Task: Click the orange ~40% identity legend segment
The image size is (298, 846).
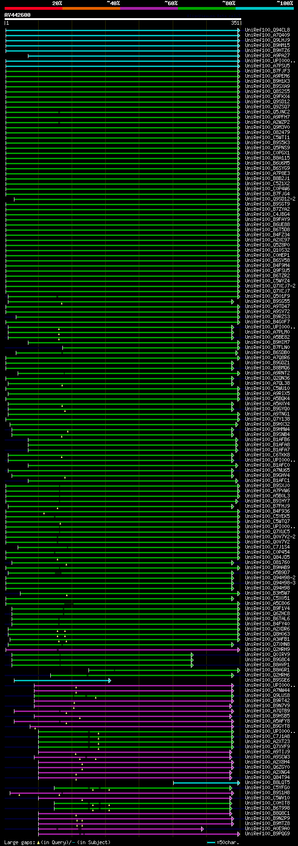Action: click(91, 8)
